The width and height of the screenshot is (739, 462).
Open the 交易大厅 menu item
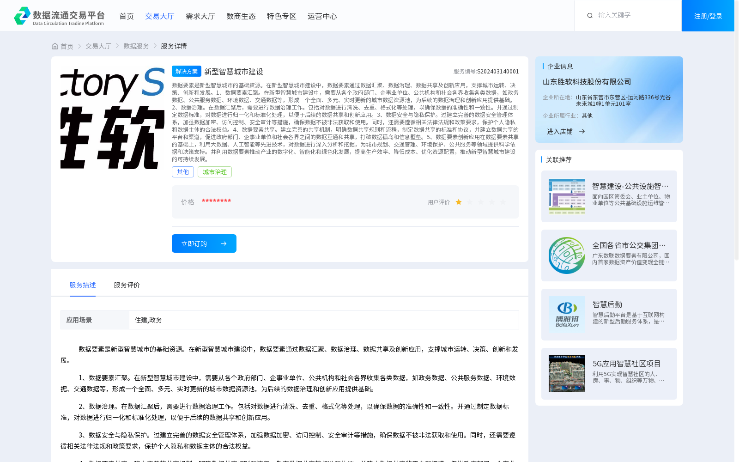click(160, 16)
